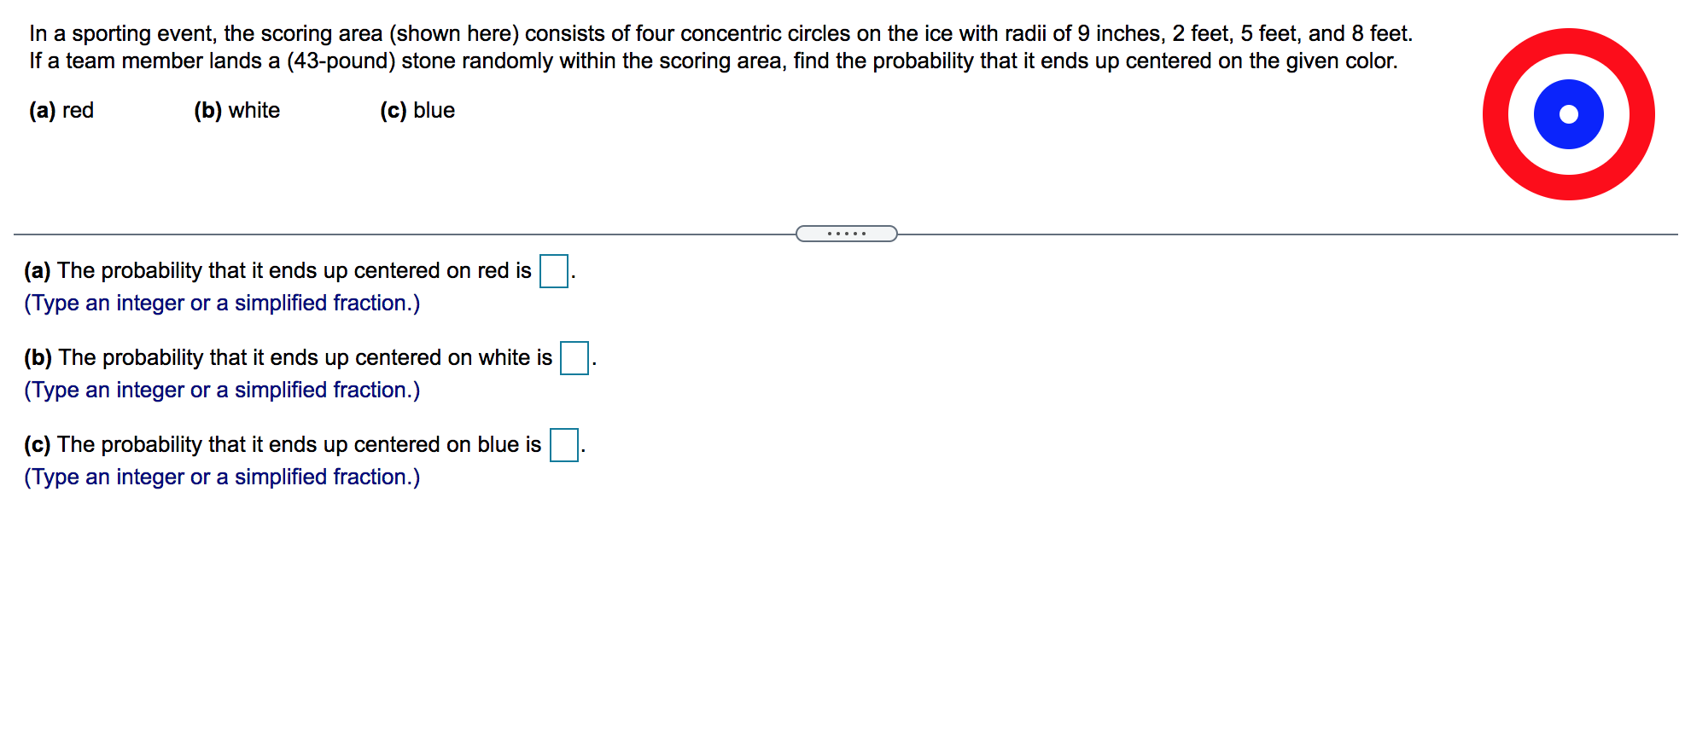
Task: Click the answer box for red probability
Action: pos(554,271)
